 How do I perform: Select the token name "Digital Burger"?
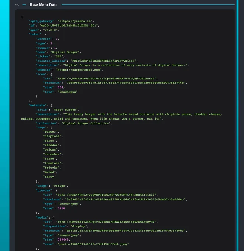[x=65, y=52]
